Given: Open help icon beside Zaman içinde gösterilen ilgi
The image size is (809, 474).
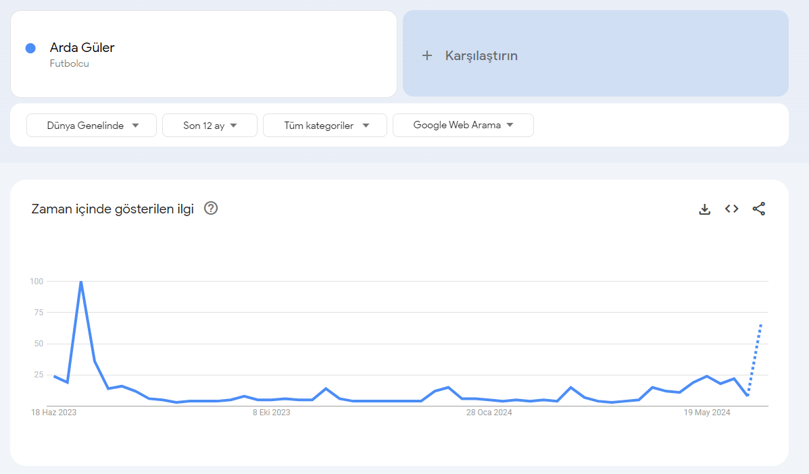Looking at the screenshot, I should (211, 208).
